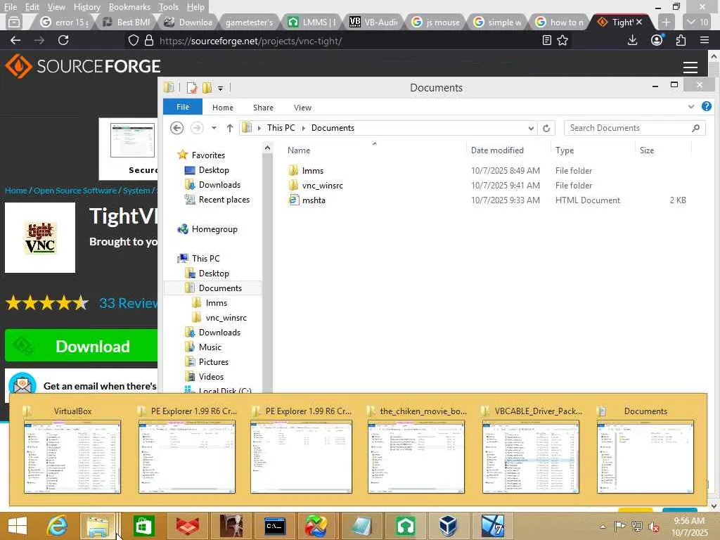The width and height of the screenshot is (720, 540).
Task: Open the File ribbon tab
Action: pos(183,107)
